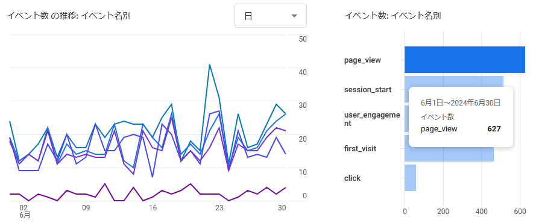The image size is (536, 223).
Task: Click the 02 6月 date axis label
Action: pos(24,211)
